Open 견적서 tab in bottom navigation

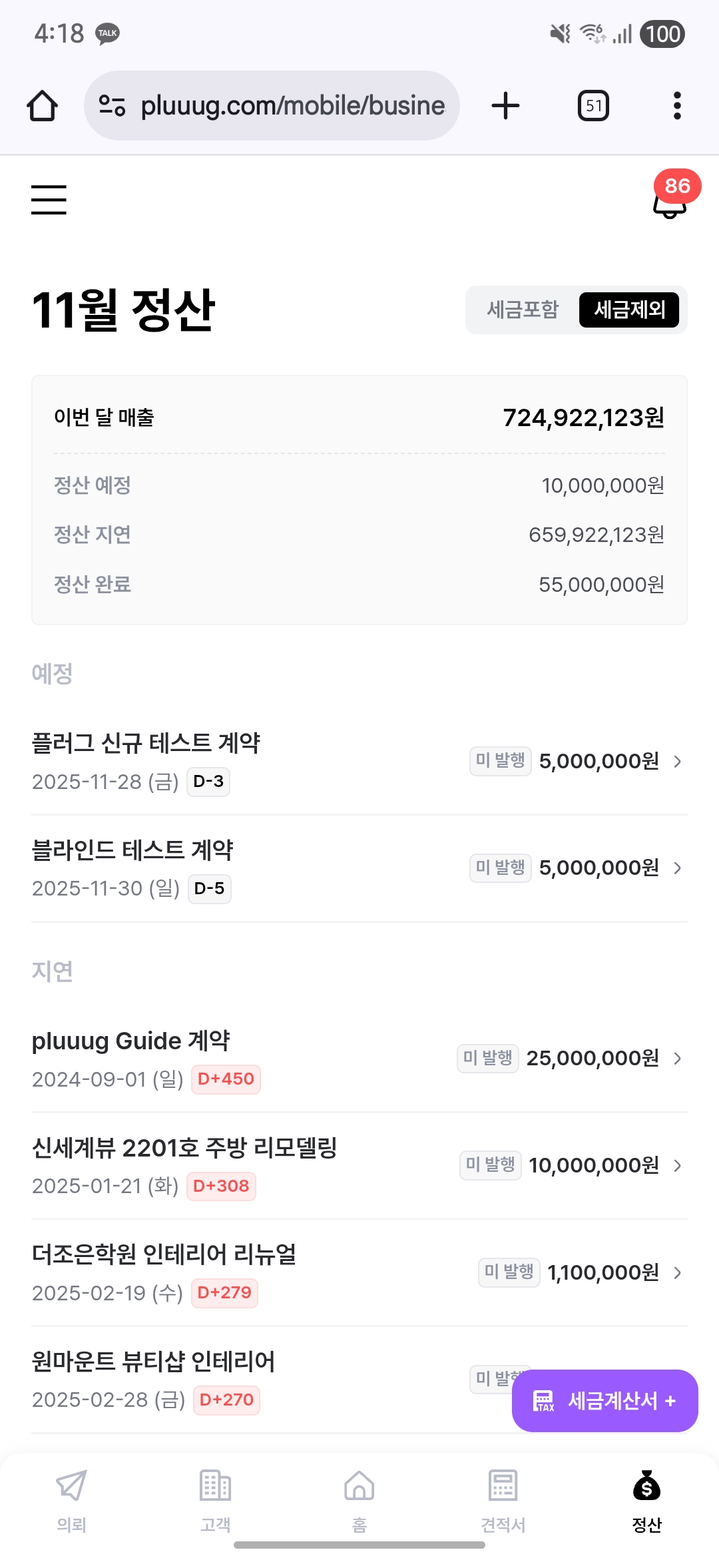[x=503, y=1498]
